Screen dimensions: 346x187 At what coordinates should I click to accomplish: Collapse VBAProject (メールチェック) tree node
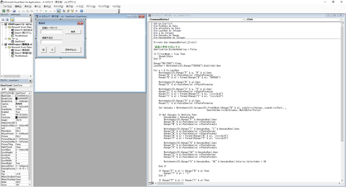[3, 24]
